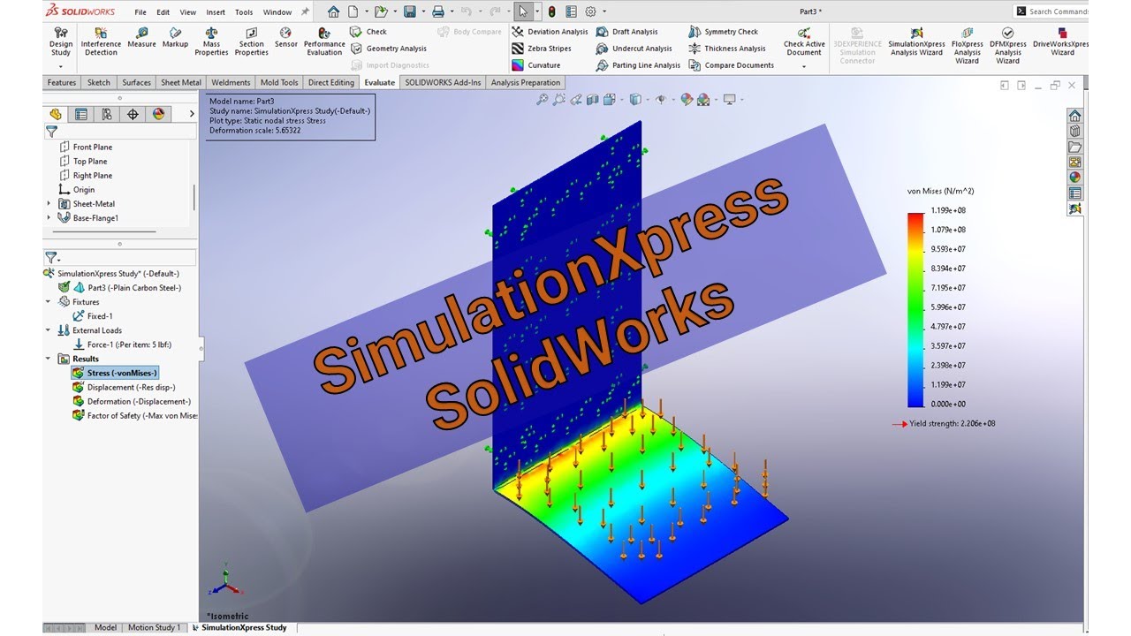Viewport: 1131px width, 636px height.
Task: Open Draft Analysis
Action: pos(627,32)
